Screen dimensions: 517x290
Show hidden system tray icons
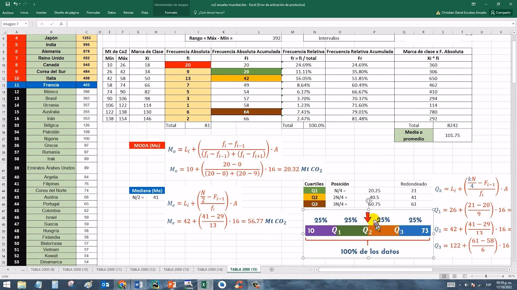pyautogui.click(x=460, y=285)
